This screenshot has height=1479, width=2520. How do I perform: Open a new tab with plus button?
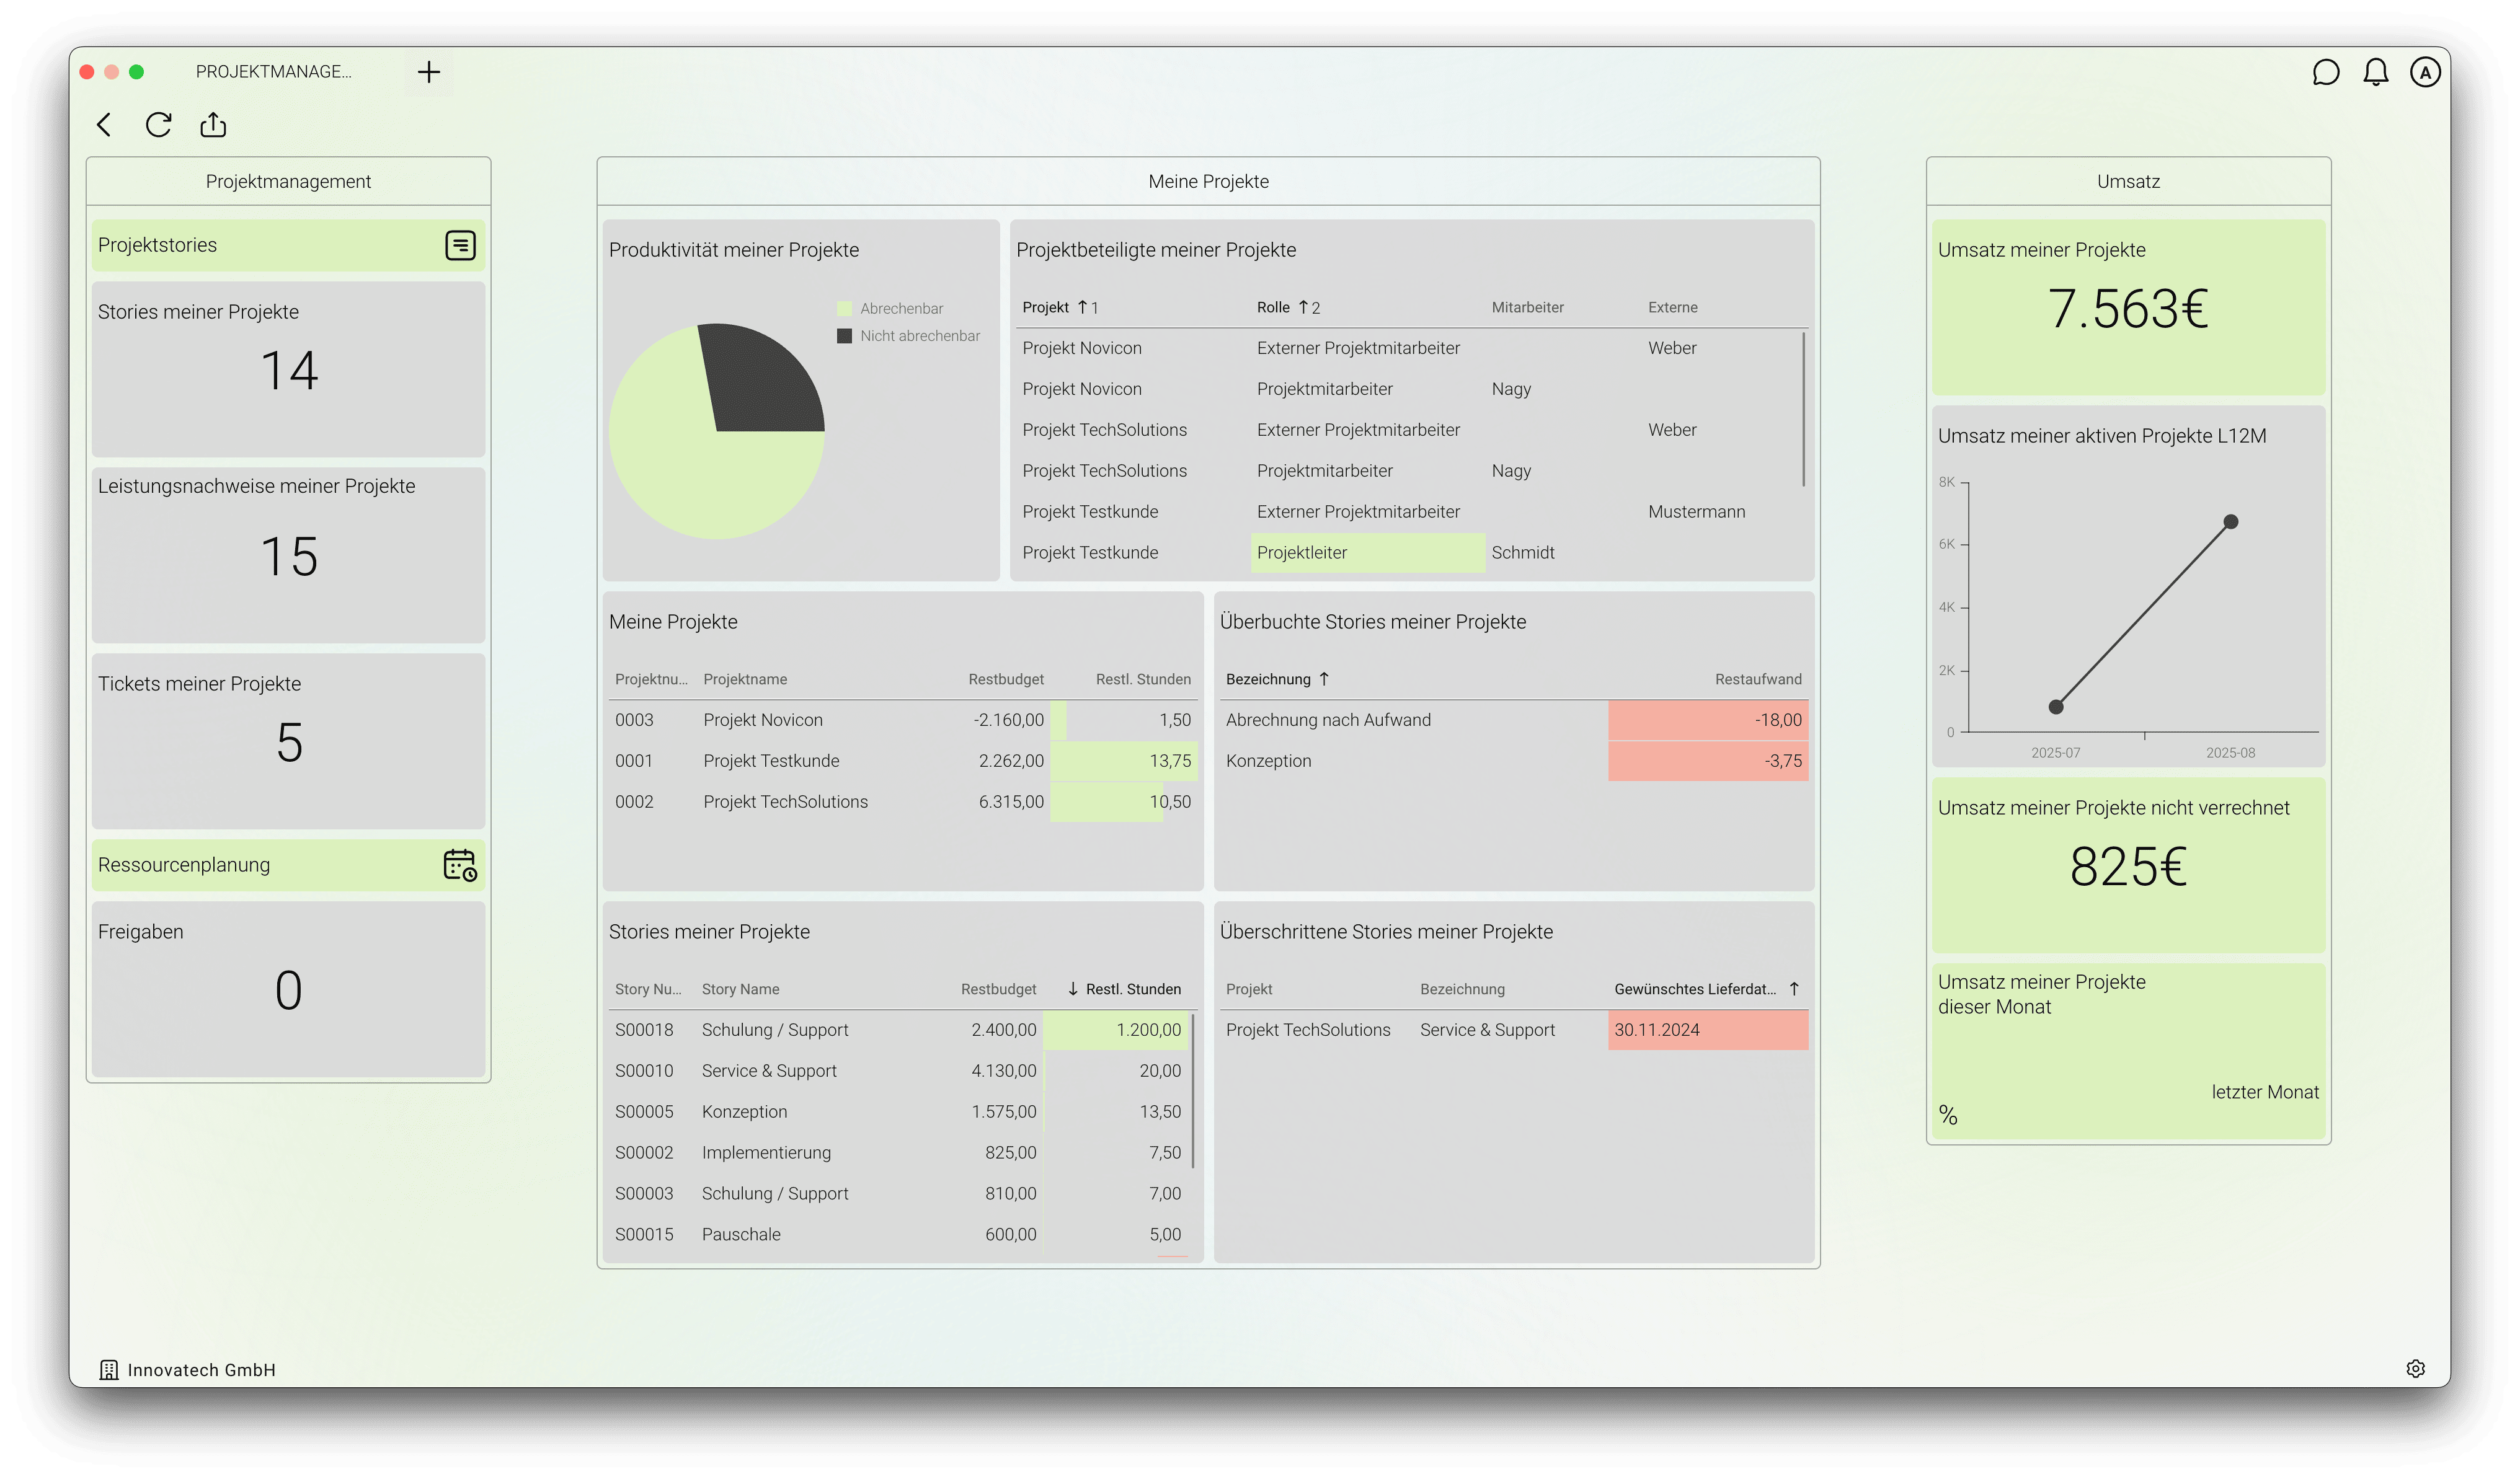(x=429, y=72)
